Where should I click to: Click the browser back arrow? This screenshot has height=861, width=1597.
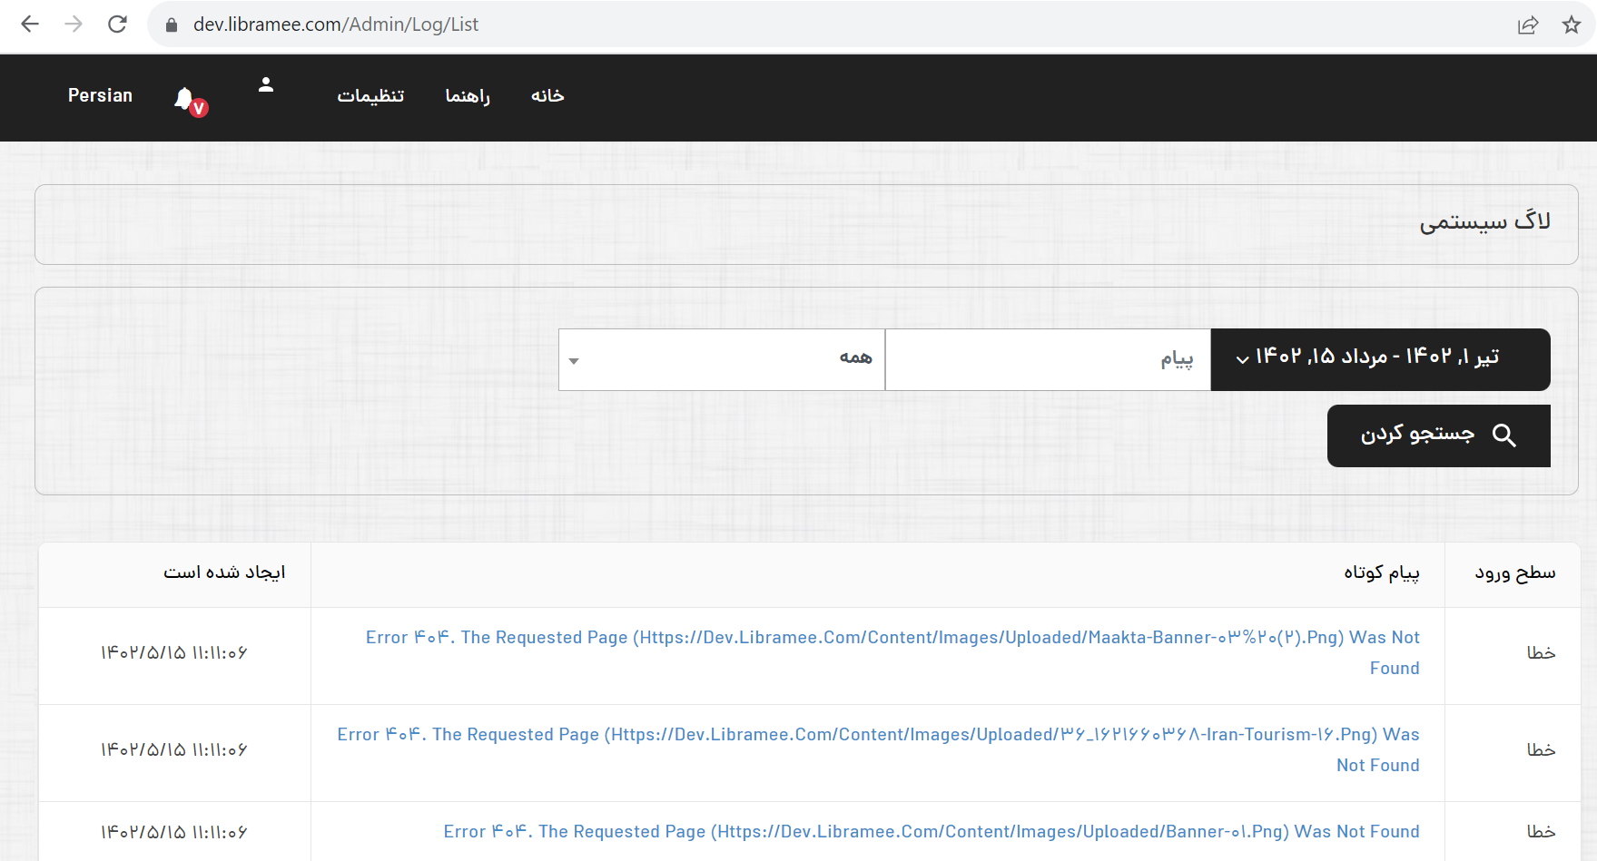(30, 24)
